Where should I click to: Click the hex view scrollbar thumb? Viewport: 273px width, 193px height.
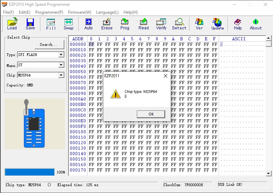[x=268, y=44]
